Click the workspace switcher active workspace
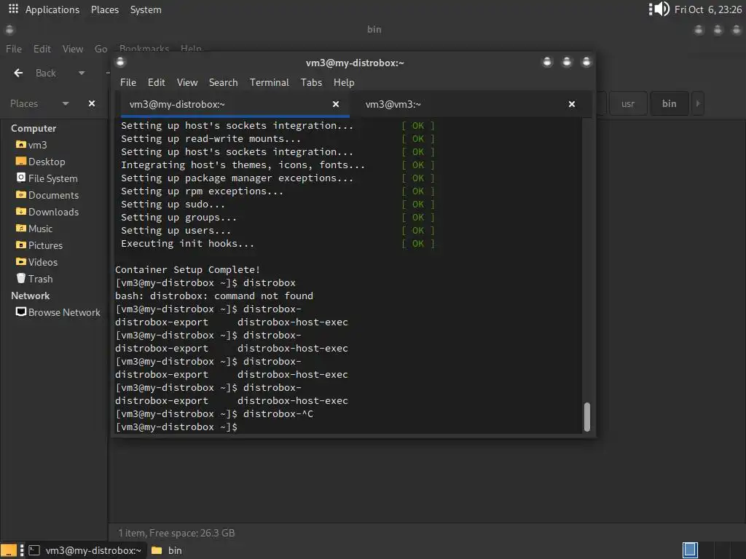The image size is (746, 559). [690, 550]
